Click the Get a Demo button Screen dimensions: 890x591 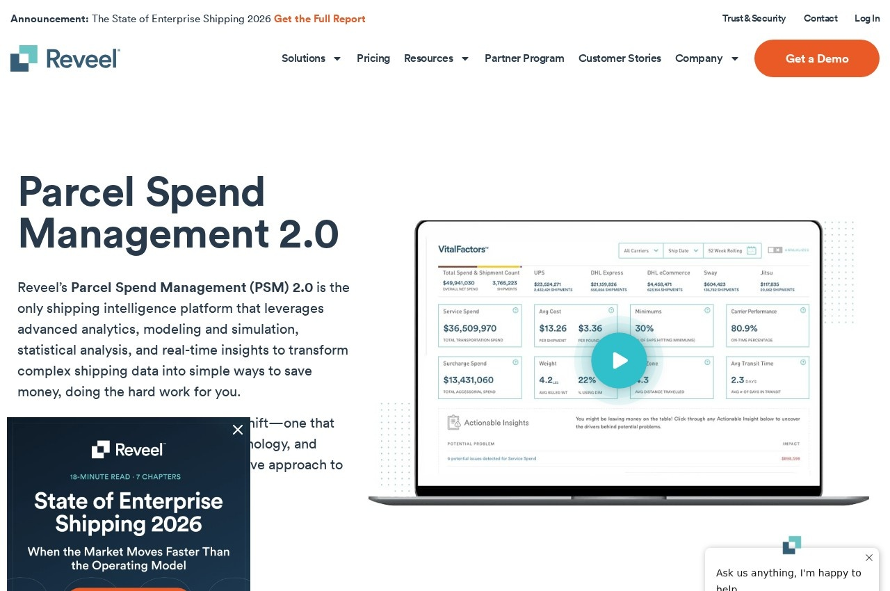[x=817, y=58]
